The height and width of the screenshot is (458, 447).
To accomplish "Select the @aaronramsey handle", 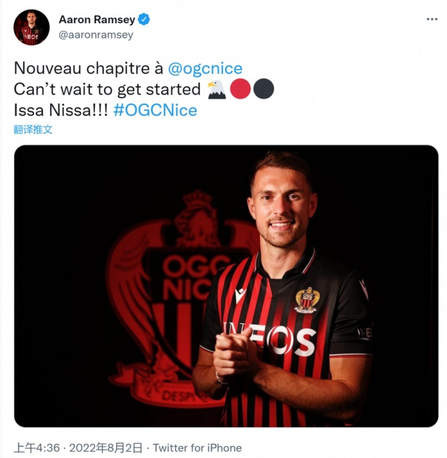I will [x=96, y=35].
